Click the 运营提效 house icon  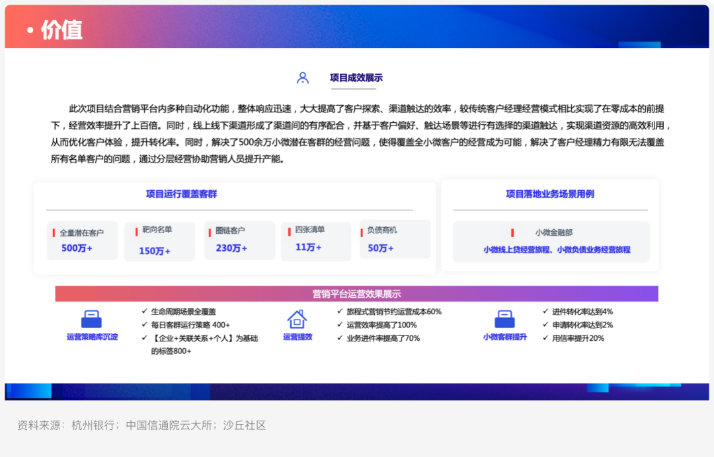(x=297, y=319)
